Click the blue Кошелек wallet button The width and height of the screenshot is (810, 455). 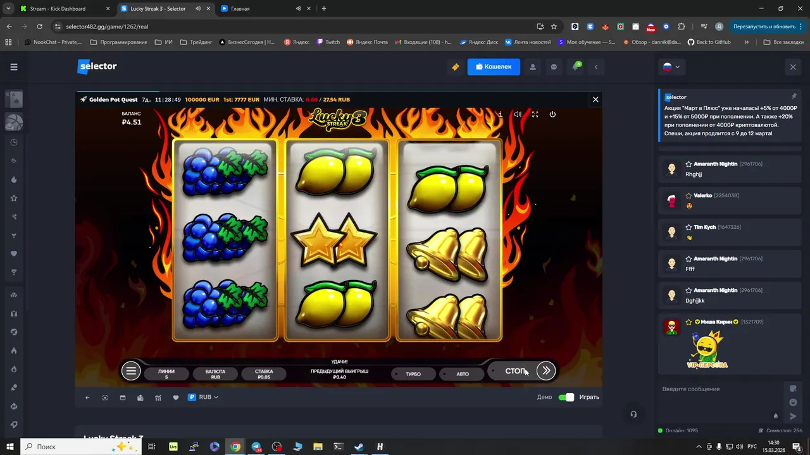tap(494, 67)
